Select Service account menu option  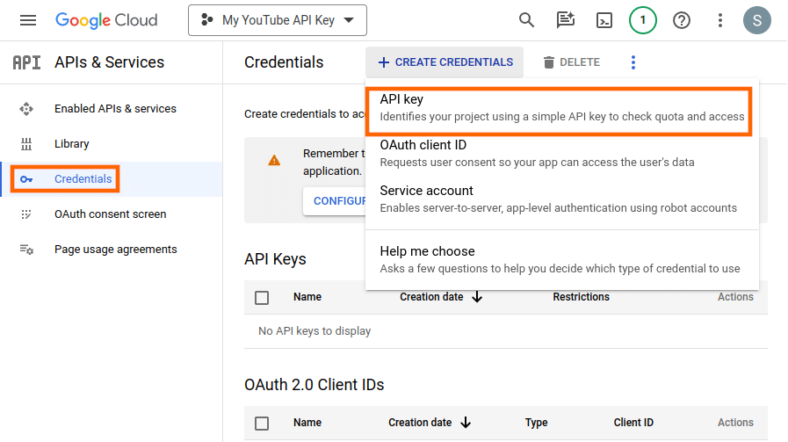click(x=559, y=199)
